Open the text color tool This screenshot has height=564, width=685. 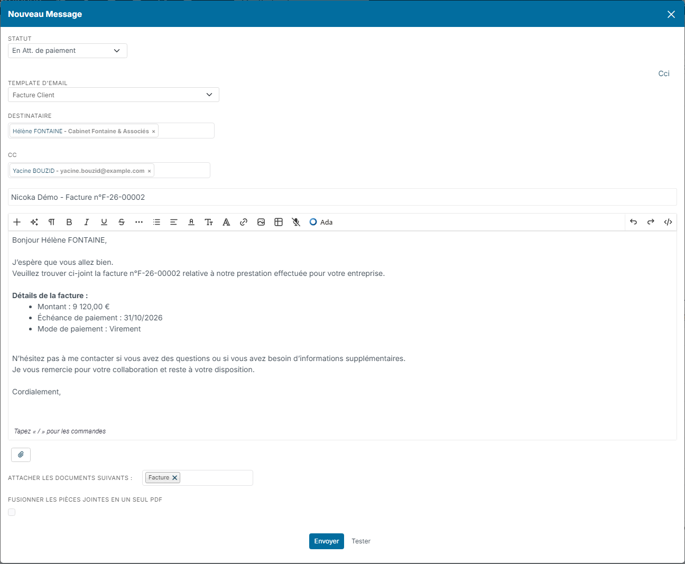pyautogui.click(x=191, y=222)
